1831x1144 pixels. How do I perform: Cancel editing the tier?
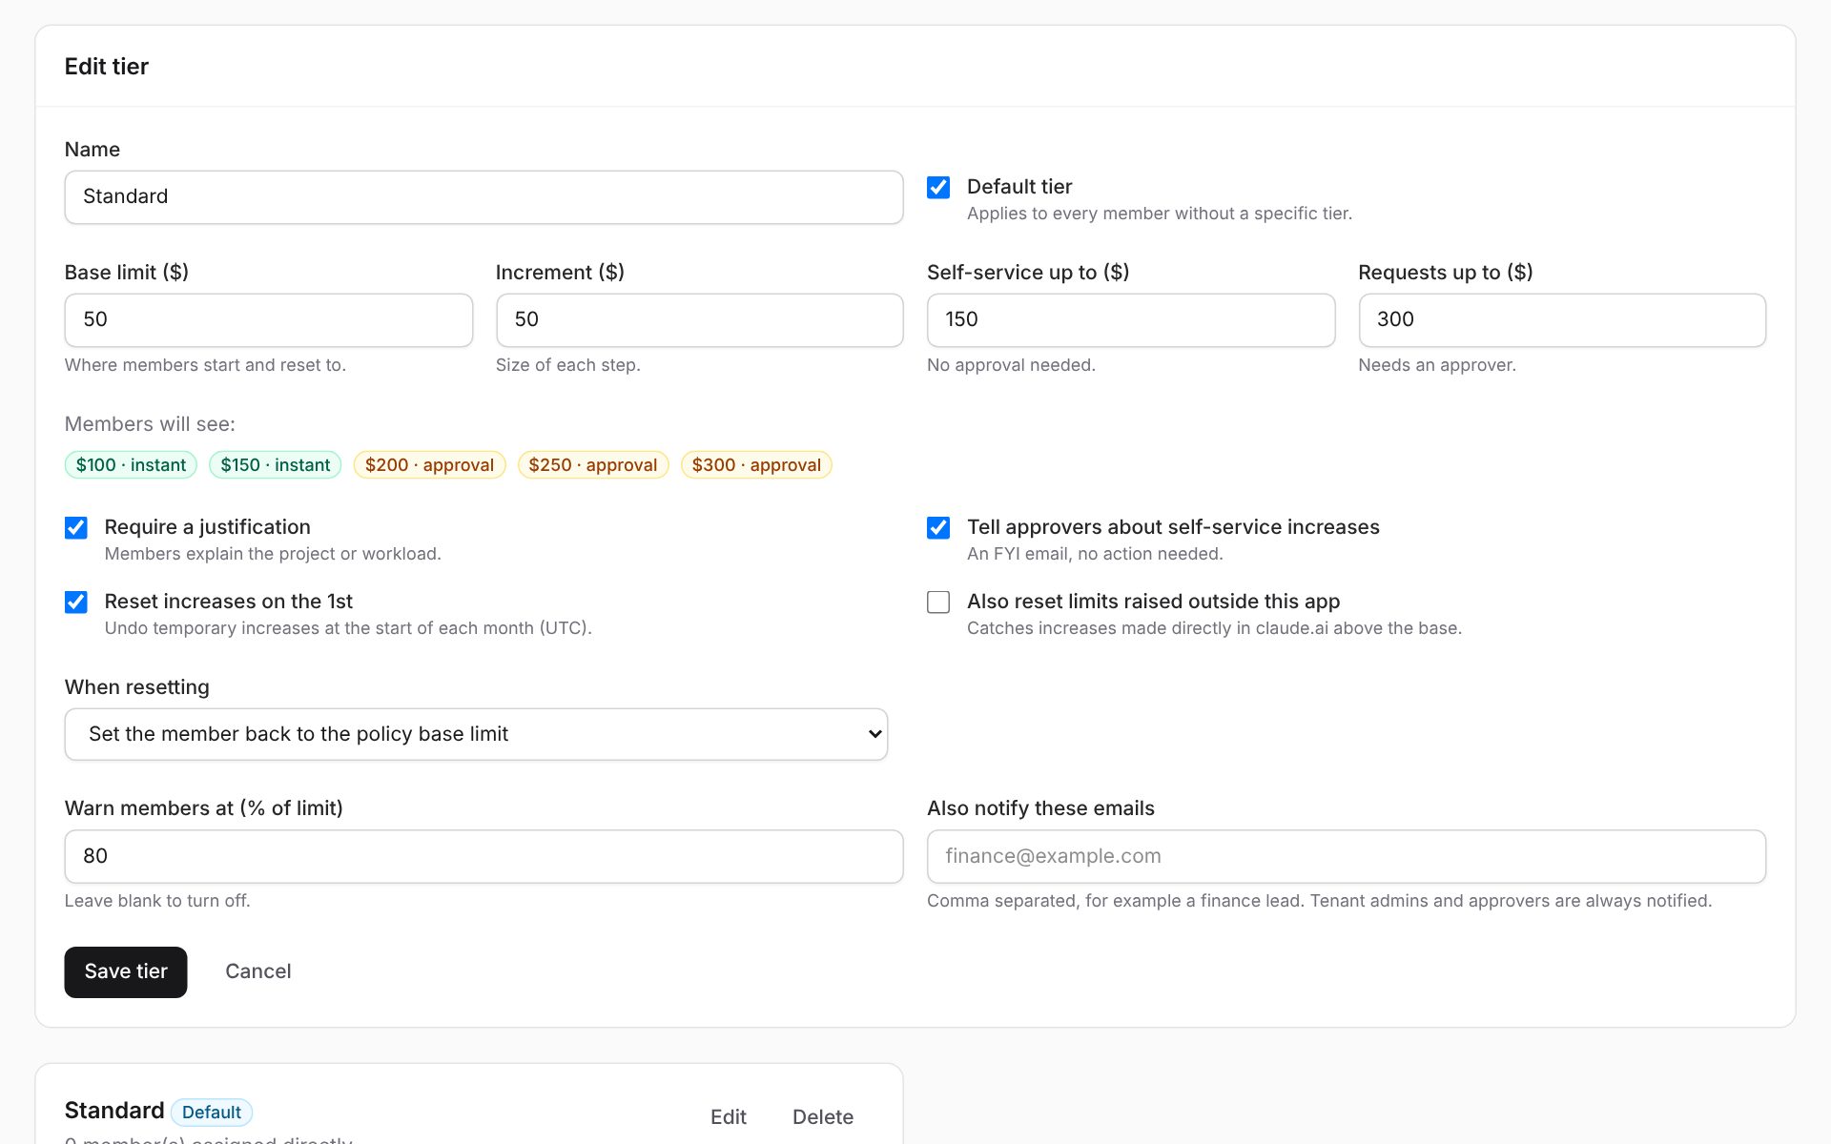pyautogui.click(x=258, y=971)
